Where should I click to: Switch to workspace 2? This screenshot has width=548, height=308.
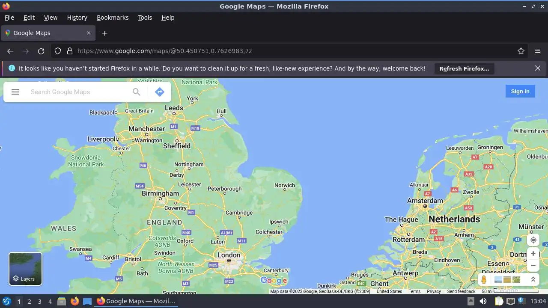(29, 302)
